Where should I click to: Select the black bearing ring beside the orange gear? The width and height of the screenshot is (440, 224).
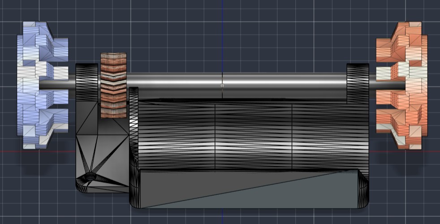(358, 83)
